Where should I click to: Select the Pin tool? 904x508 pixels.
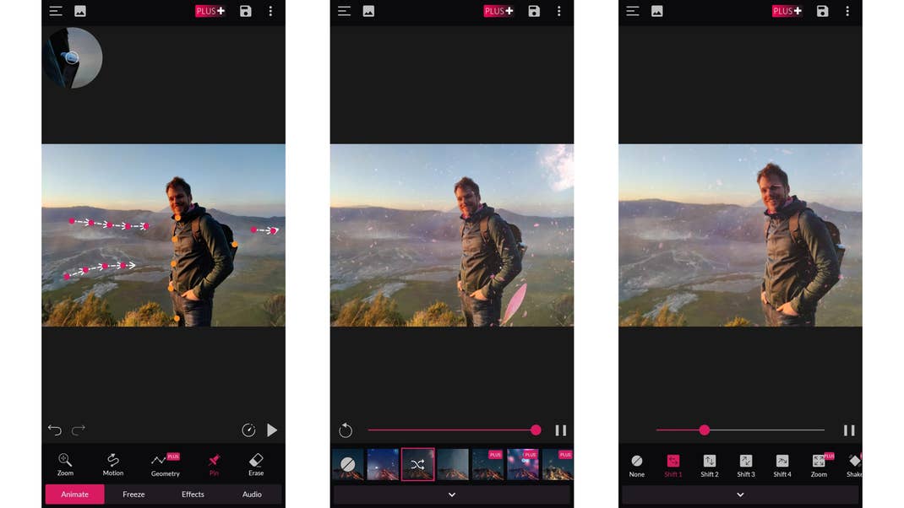pos(213,464)
